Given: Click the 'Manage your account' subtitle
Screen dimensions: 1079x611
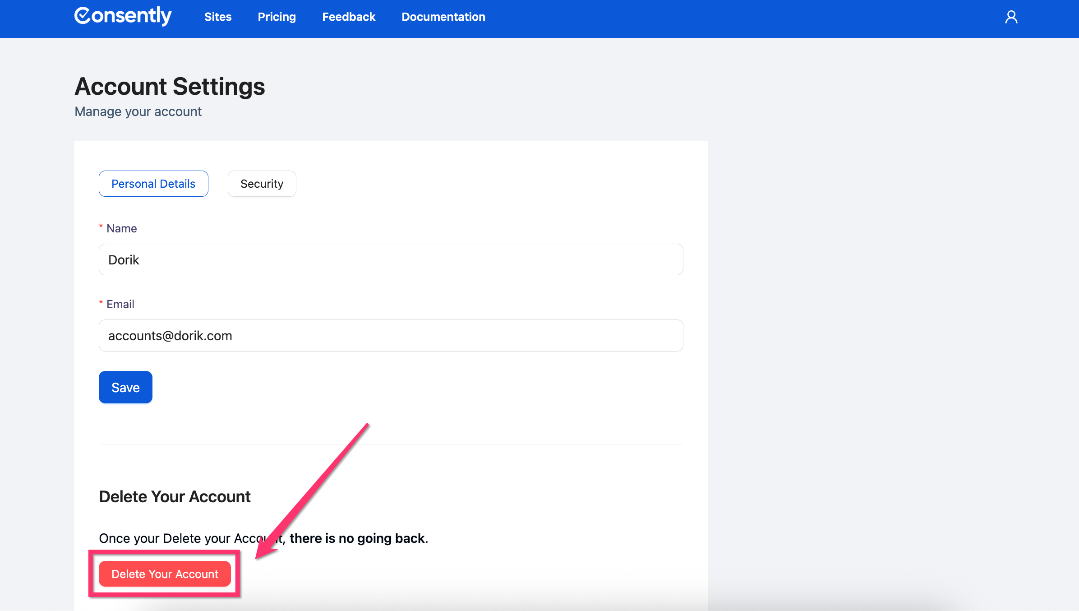Looking at the screenshot, I should pyautogui.click(x=138, y=111).
